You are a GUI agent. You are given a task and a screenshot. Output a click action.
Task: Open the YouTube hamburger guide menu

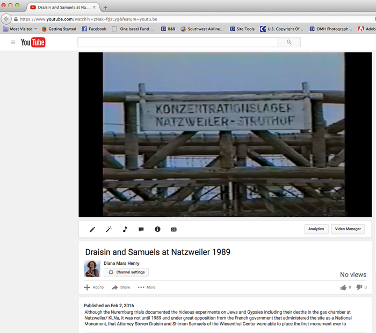pyautogui.click(x=13, y=42)
